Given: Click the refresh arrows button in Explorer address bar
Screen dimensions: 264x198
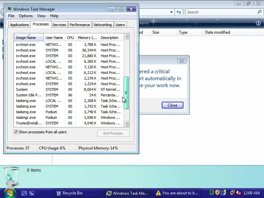Looking at the screenshot, I should tap(179, 12).
